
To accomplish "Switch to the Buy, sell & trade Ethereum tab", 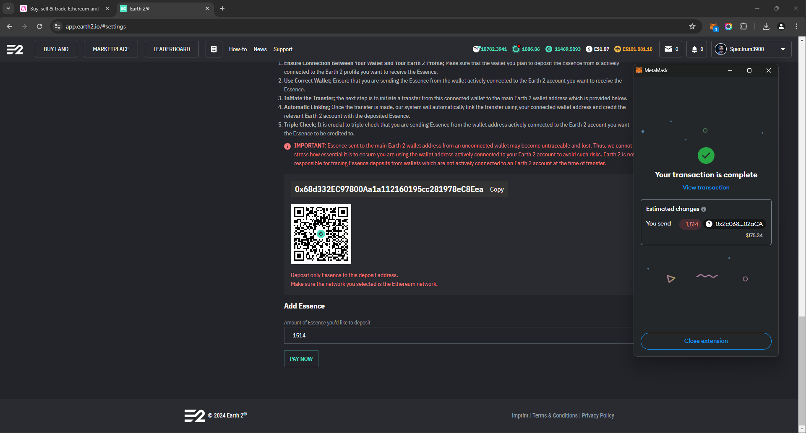I will pyautogui.click(x=64, y=8).
